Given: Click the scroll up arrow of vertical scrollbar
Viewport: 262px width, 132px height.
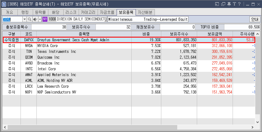Looking at the screenshot, I should (x=257, y=34).
